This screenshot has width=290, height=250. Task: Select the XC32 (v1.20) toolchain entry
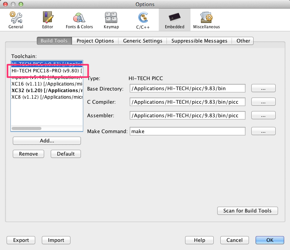[x=46, y=90]
